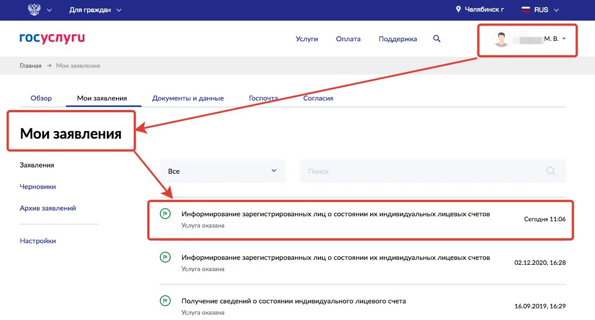Click the Russian flag icon
Screen dimensions: 595x320
click(525, 9)
